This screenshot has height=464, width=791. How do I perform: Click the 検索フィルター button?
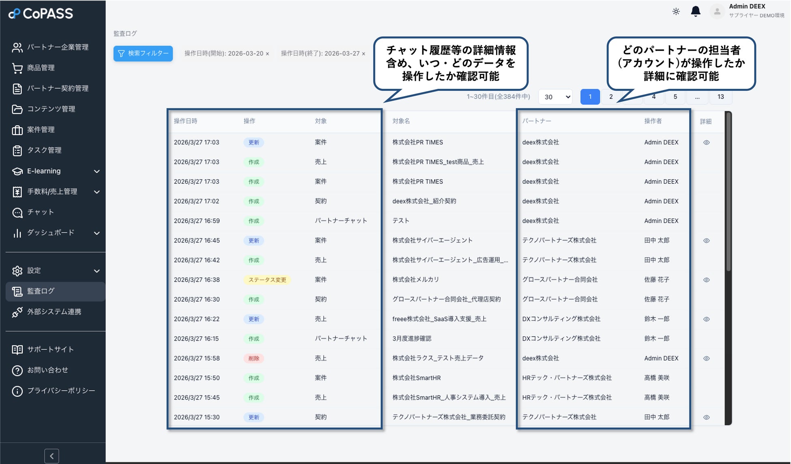pyautogui.click(x=143, y=54)
